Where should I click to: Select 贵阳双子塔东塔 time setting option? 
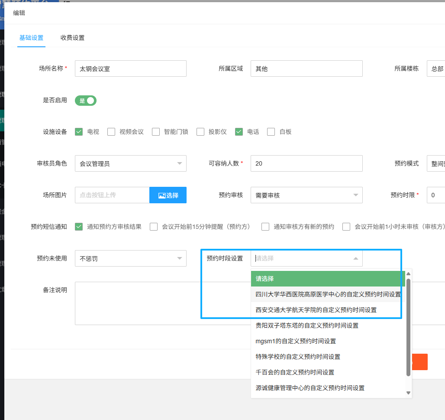tap(307, 326)
